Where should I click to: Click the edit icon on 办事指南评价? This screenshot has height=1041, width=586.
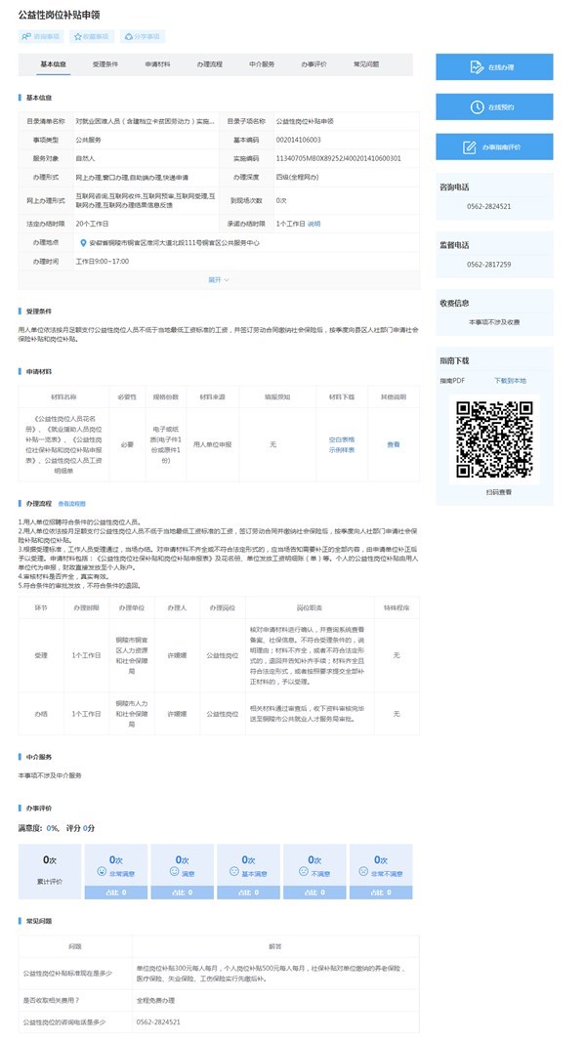(471, 146)
